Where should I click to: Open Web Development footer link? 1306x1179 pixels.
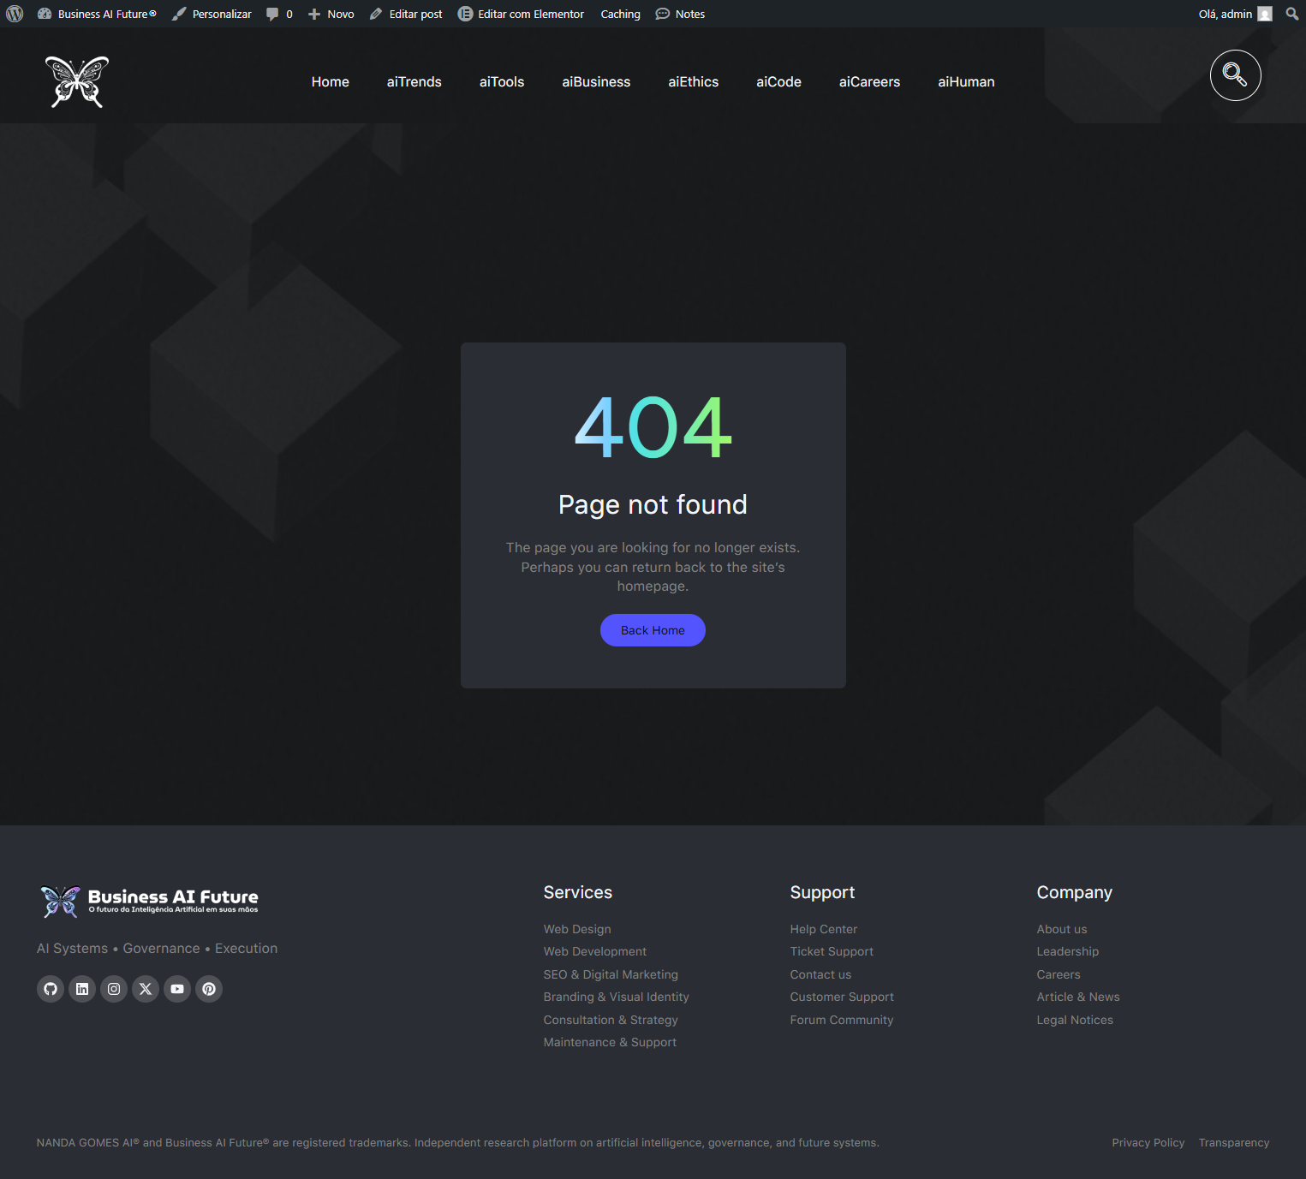pos(595,951)
